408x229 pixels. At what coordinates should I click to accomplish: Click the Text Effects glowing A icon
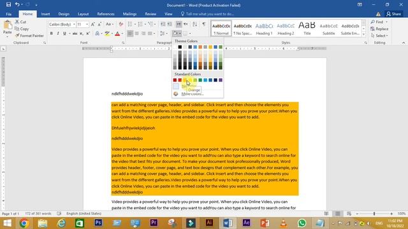(98, 34)
